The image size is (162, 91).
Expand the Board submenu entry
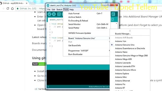86,38
